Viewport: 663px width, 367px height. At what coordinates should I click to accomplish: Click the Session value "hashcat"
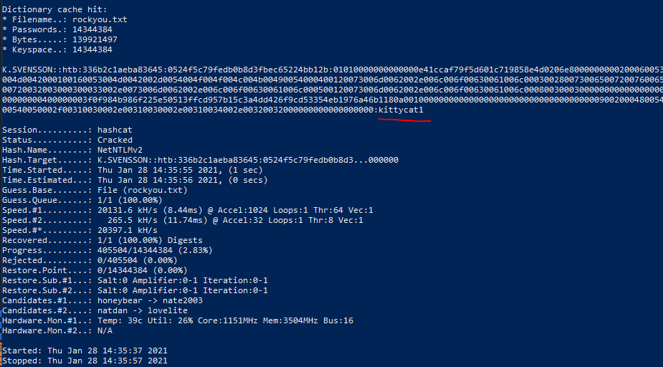click(115, 130)
